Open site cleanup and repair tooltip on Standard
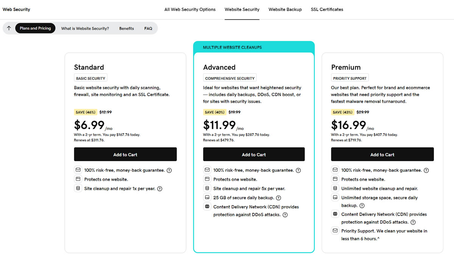This screenshot has height=256, width=454. click(x=159, y=188)
